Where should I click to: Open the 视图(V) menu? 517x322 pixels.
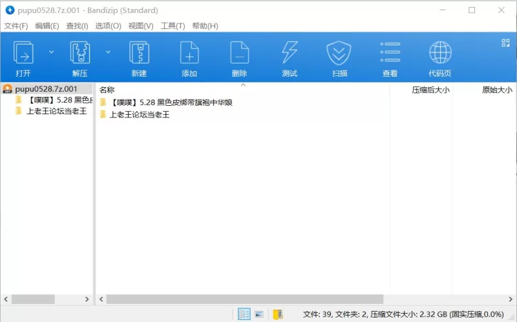[141, 26]
